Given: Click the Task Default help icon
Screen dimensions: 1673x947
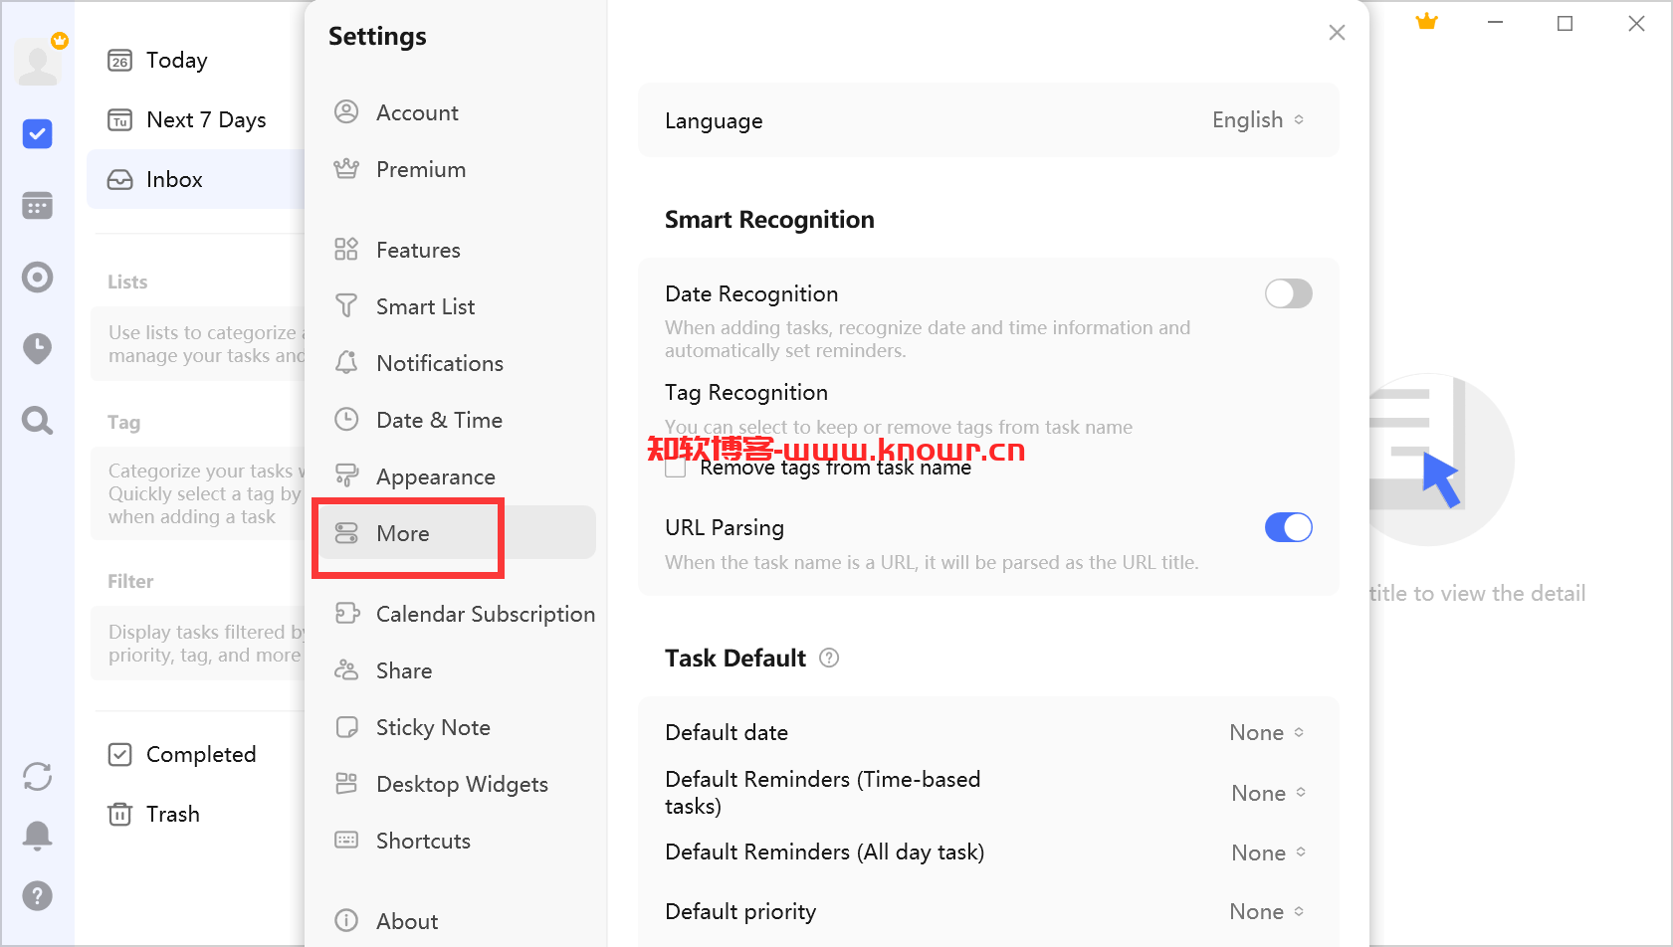Looking at the screenshot, I should [x=829, y=658].
